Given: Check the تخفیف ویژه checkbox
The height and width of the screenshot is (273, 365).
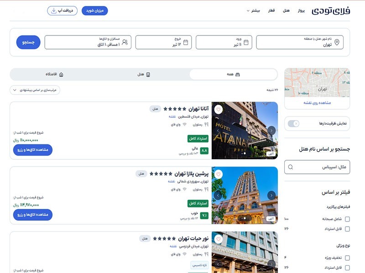Looking at the screenshot, I should tap(347, 258).
